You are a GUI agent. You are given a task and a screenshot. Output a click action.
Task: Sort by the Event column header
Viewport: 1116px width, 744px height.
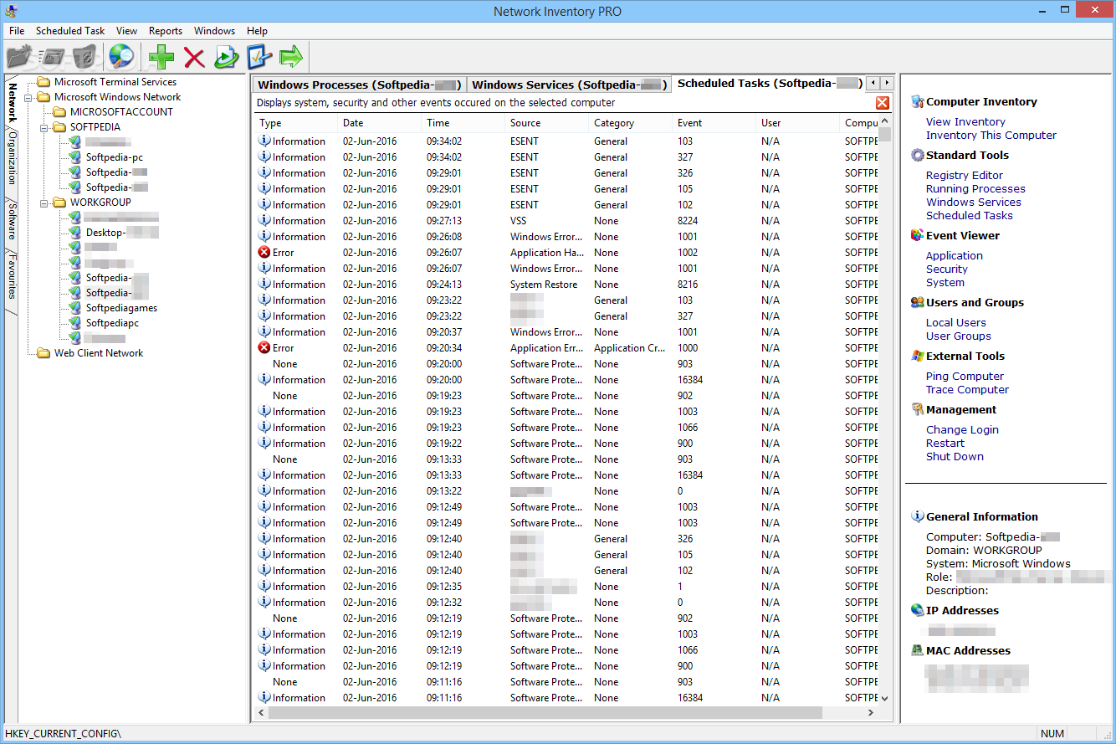pos(714,123)
